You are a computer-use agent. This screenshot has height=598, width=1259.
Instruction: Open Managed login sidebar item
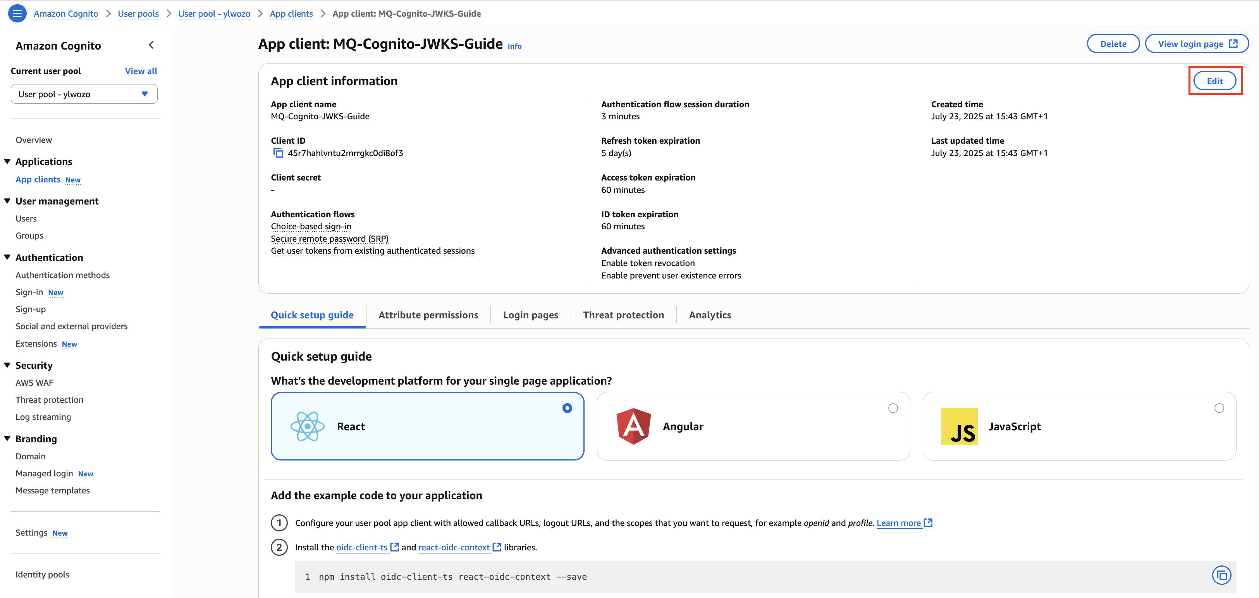(x=44, y=473)
